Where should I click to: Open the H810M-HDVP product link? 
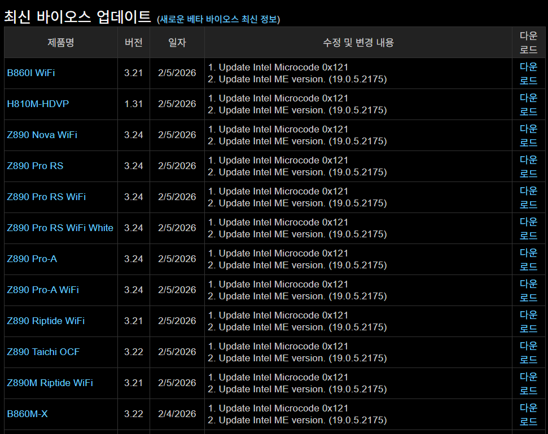click(x=38, y=104)
